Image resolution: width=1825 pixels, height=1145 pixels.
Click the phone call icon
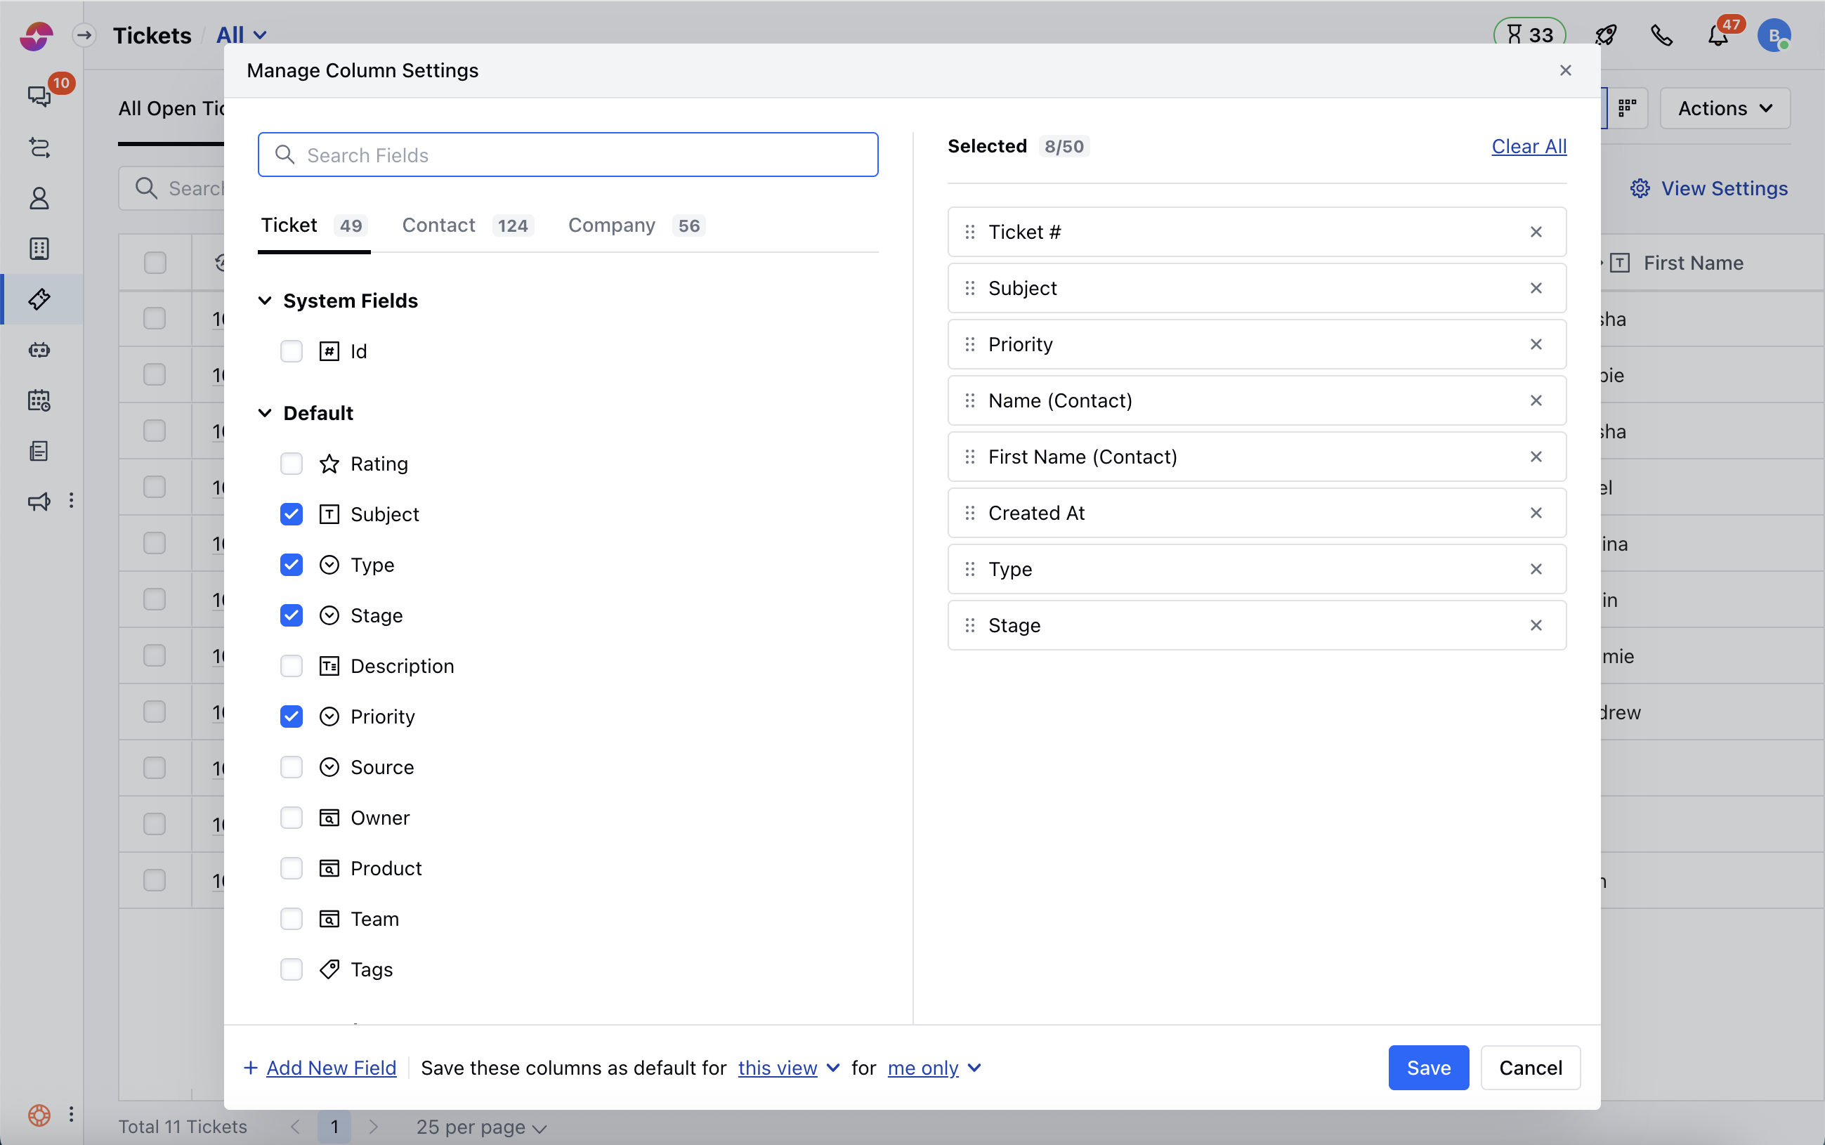click(1661, 36)
